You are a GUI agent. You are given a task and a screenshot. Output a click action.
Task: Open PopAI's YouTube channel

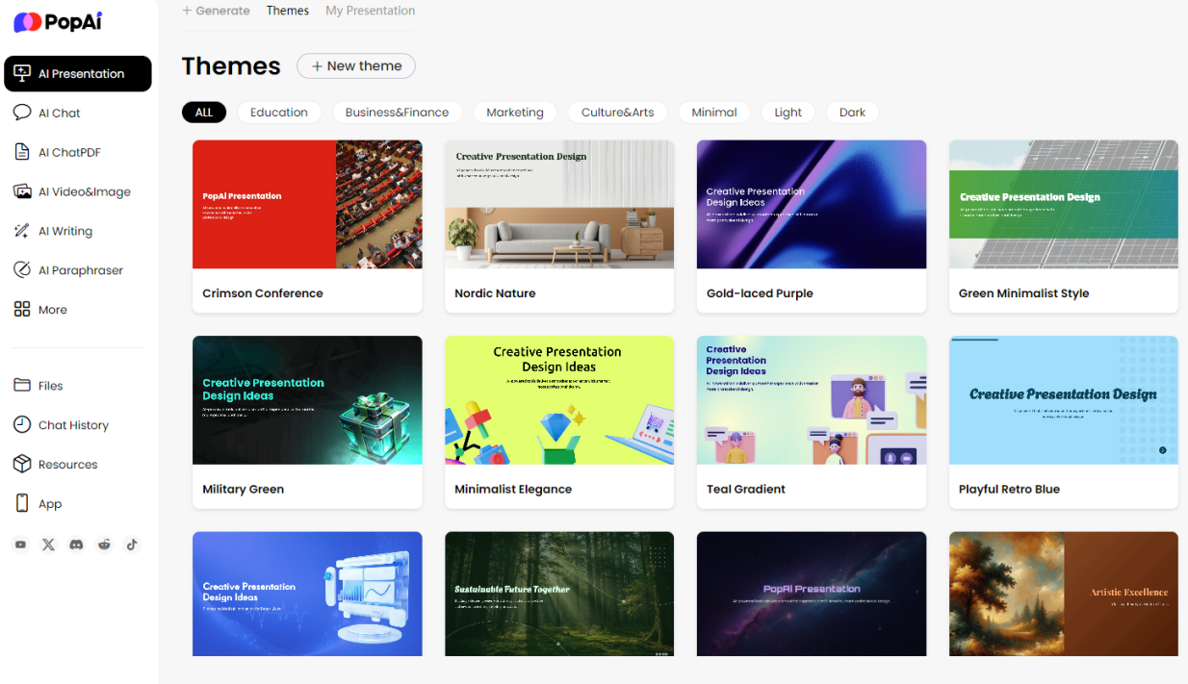pyautogui.click(x=20, y=545)
